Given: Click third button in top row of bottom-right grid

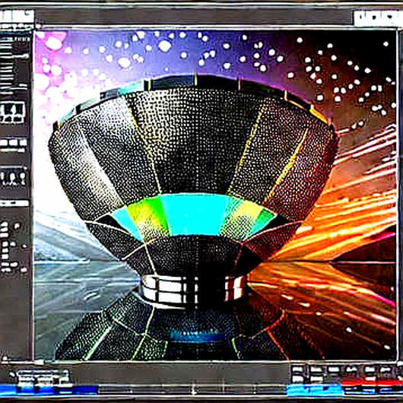Looking at the screenshot, I should point(334,370).
